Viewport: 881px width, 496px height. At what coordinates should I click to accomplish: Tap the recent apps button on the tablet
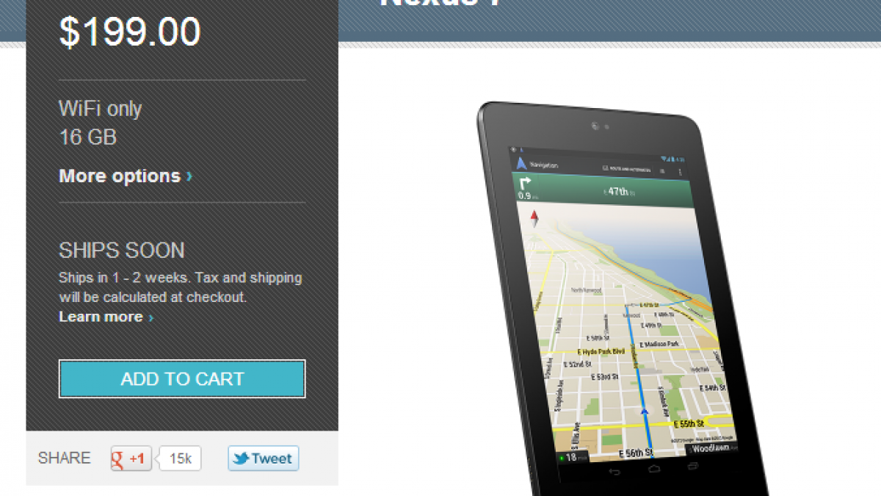click(692, 467)
